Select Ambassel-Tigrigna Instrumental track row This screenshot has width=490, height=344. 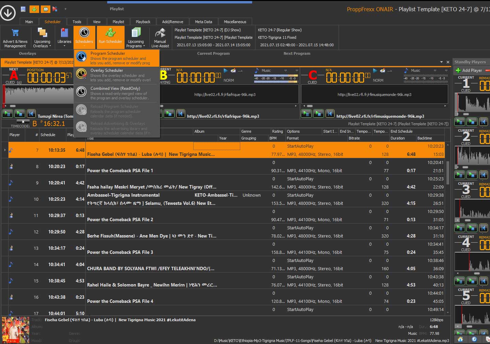click(x=223, y=199)
